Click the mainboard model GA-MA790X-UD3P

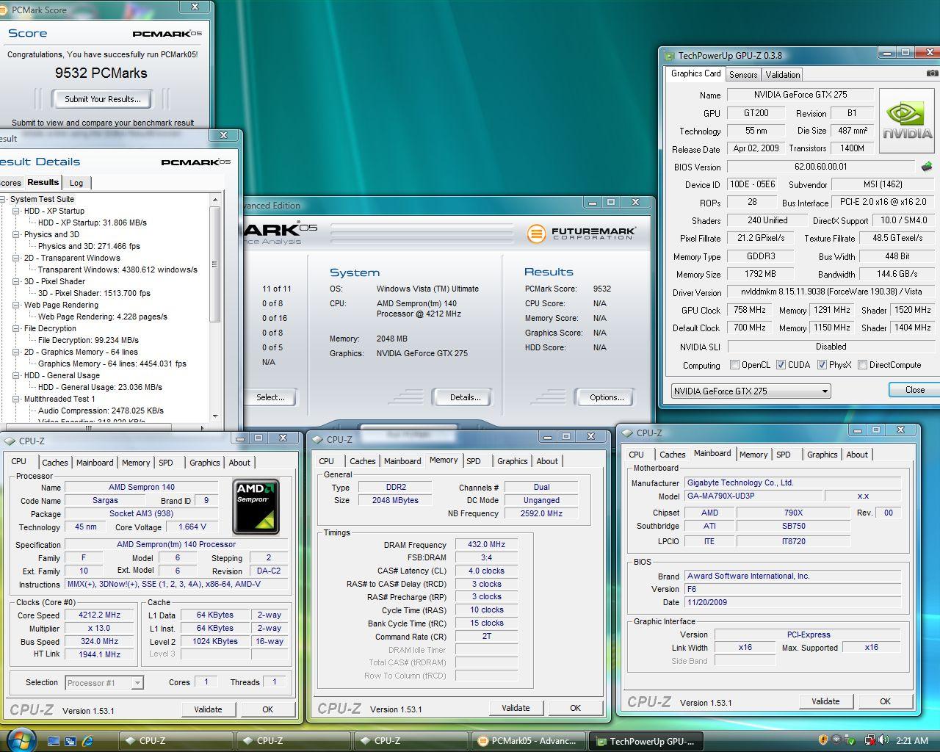(x=753, y=496)
